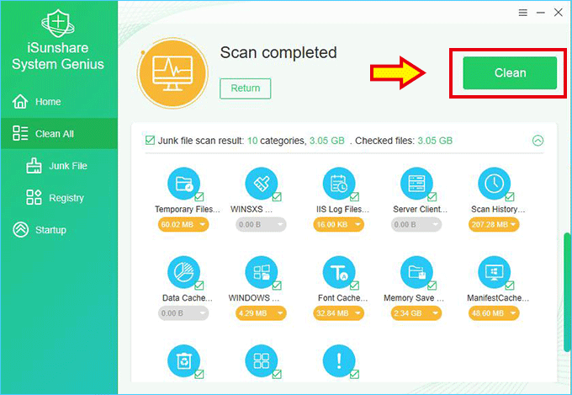
Task: Click the Home house icon
Action: pyautogui.click(x=20, y=102)
